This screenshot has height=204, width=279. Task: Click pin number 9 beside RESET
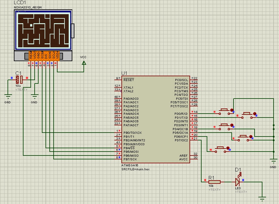117,78
